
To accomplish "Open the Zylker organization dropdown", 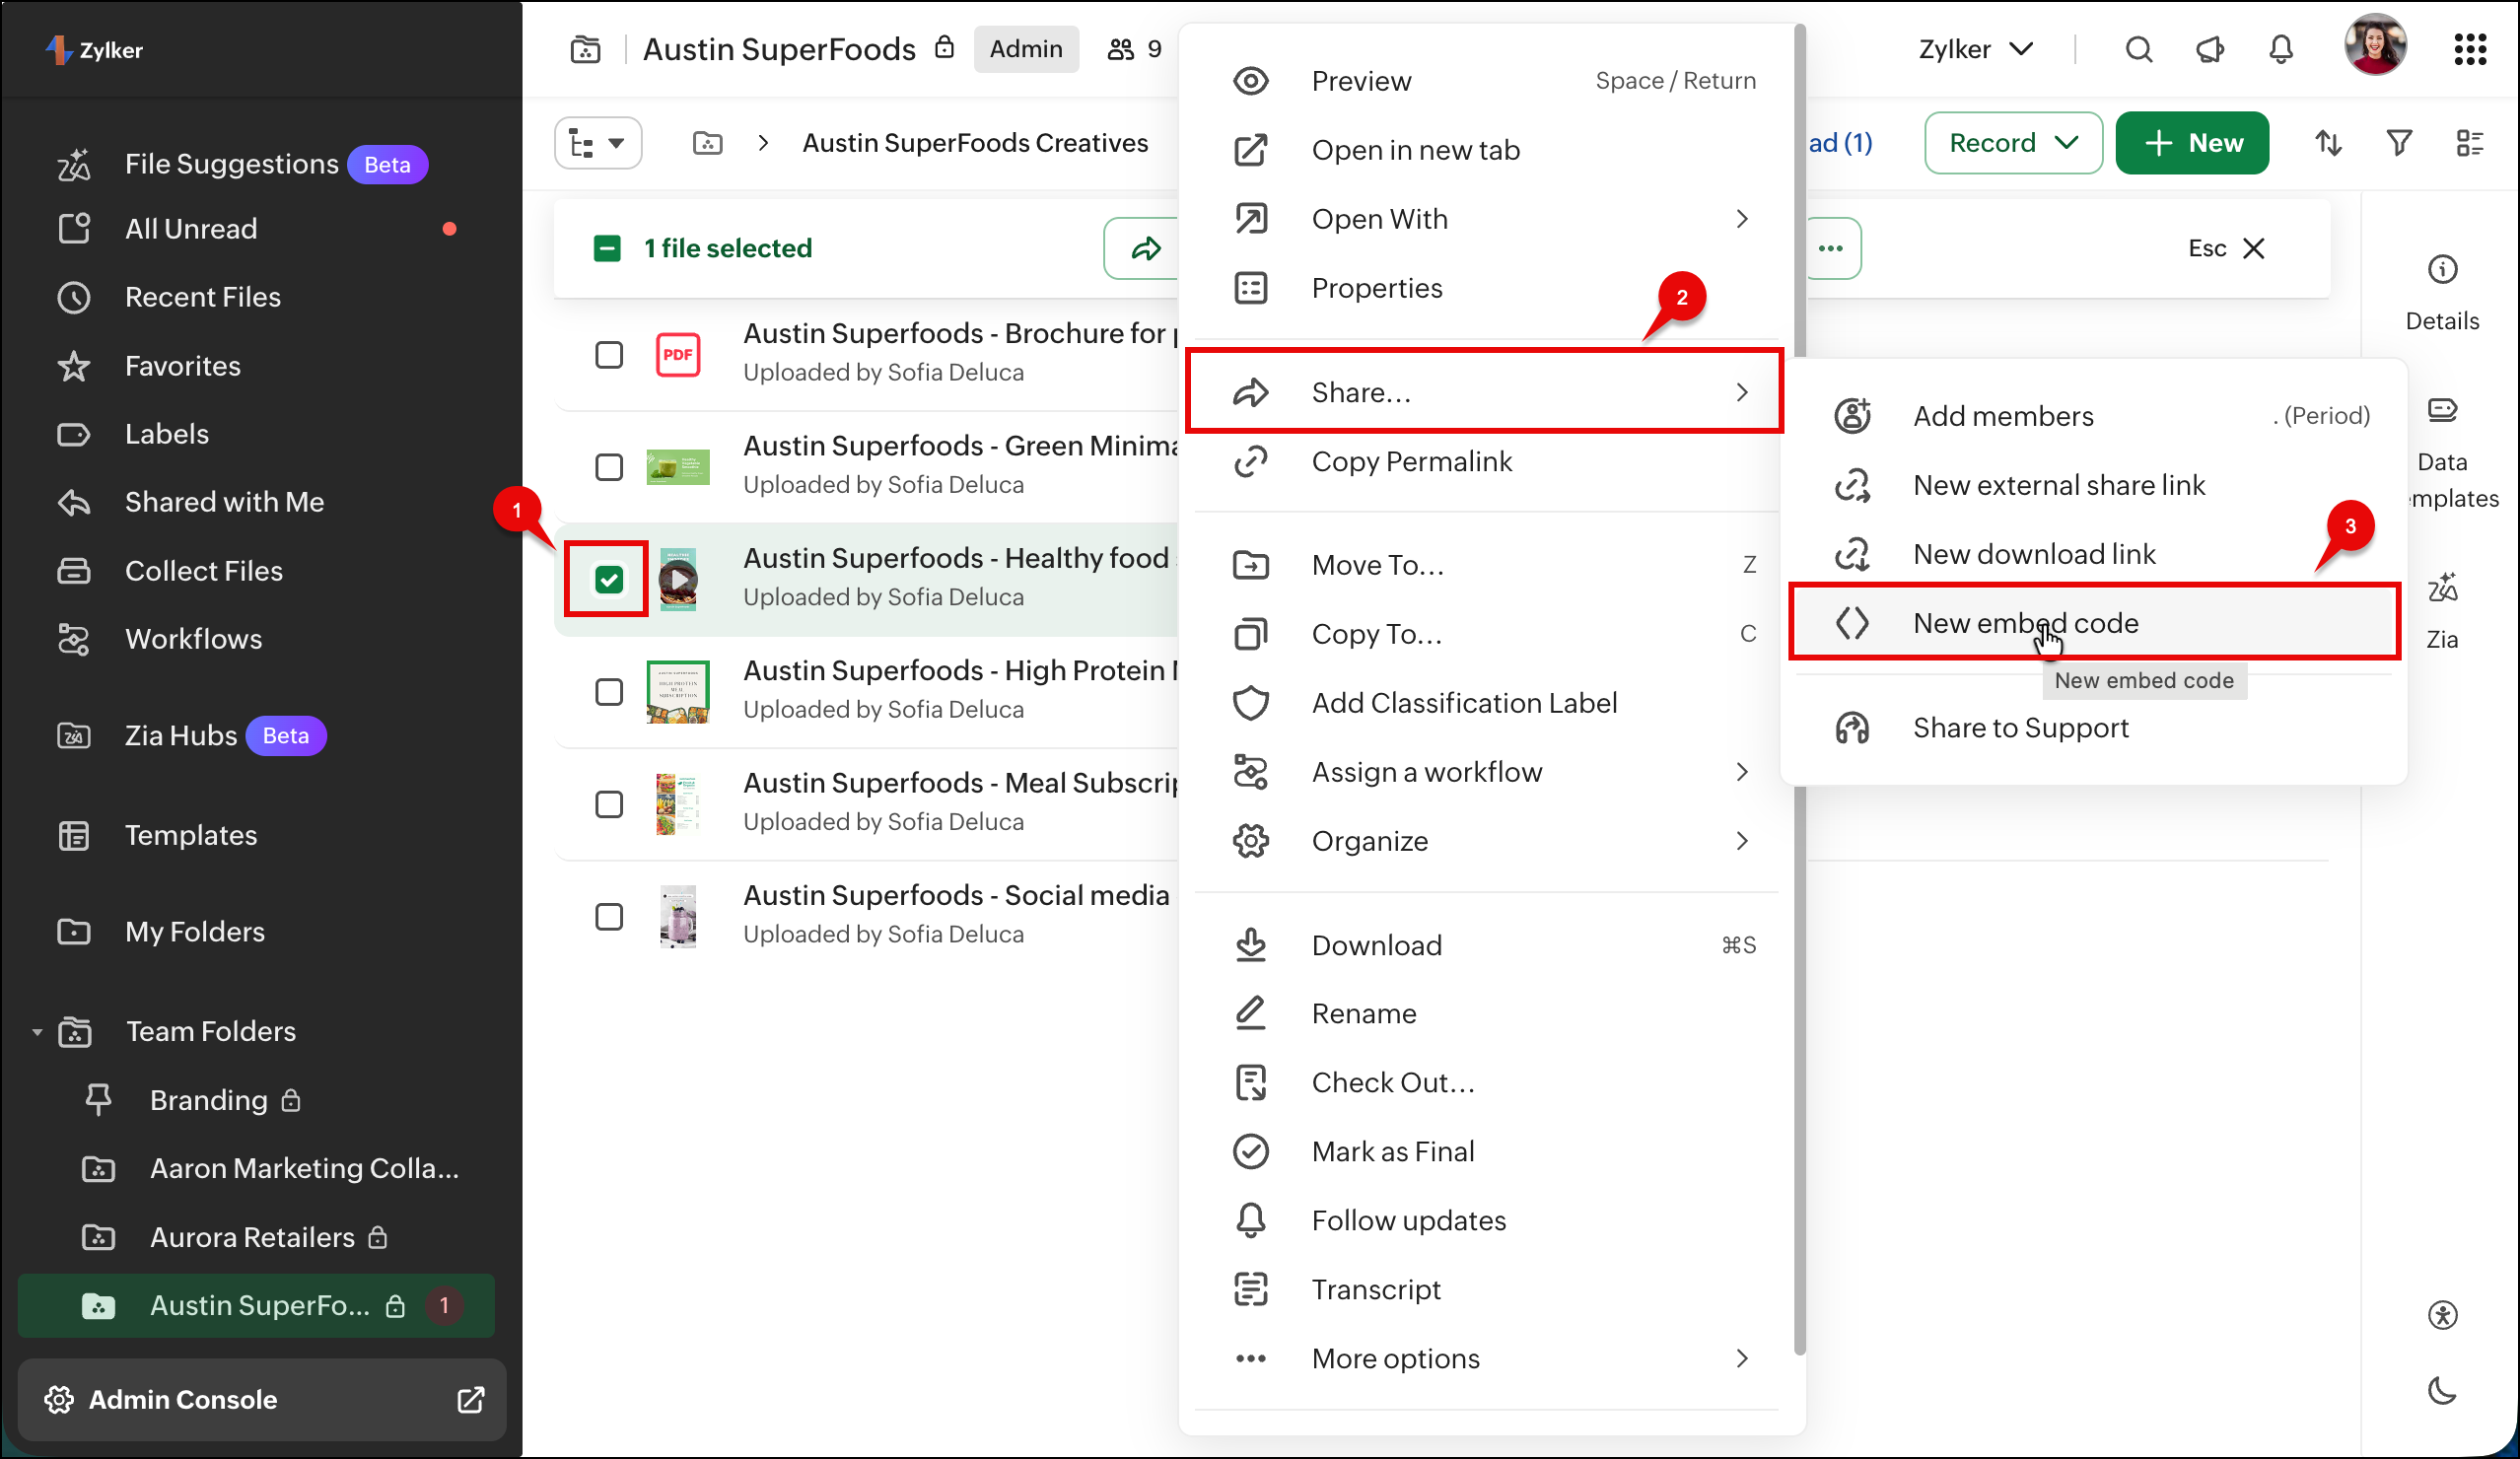I will (x=1975, y=49).
